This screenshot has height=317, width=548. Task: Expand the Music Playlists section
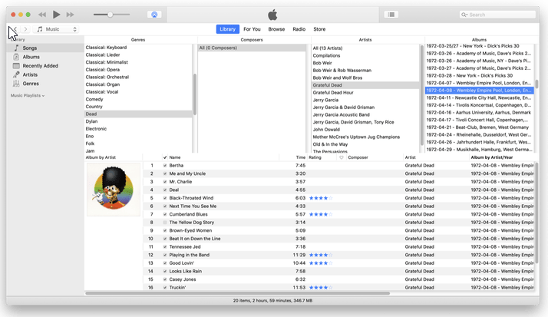click(28, 95)
